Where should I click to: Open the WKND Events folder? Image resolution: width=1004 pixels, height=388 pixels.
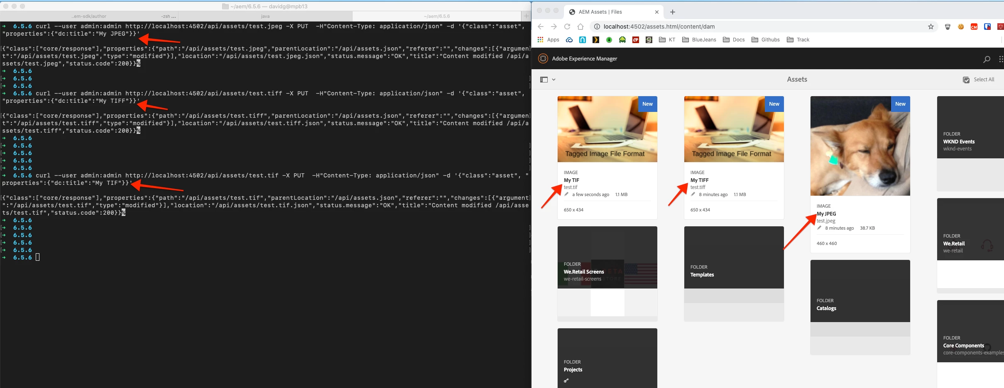970,143
